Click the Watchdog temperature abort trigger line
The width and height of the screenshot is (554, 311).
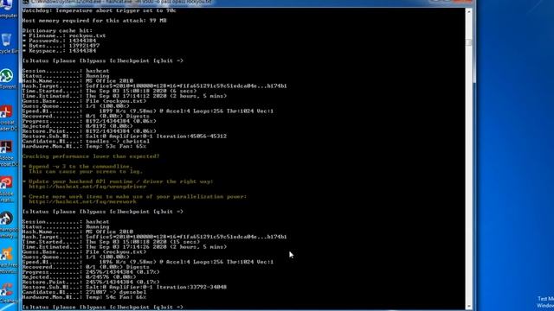pyautogui.click(x=100, y=10)
